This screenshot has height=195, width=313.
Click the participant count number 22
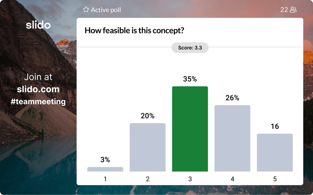tap(284, 10)
